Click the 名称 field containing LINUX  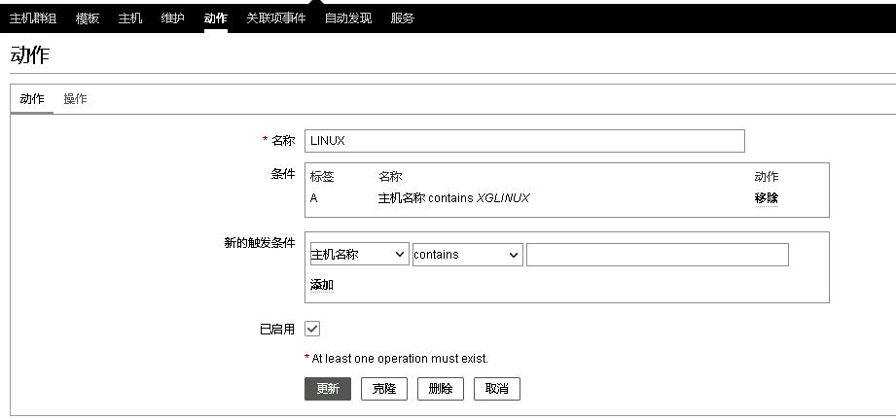(524, 141)
